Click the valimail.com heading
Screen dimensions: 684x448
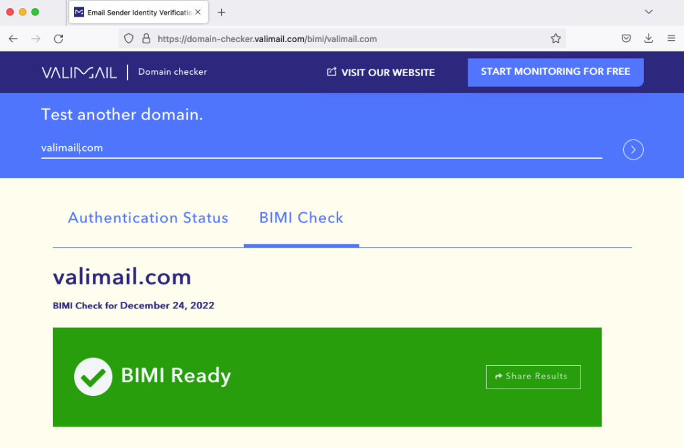coord(122,277)
